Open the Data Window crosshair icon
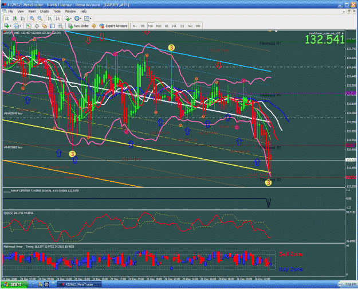This screenshot has width=358, height=289. [37, 26]
